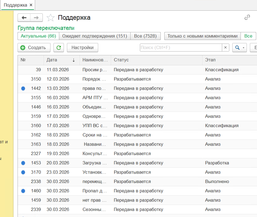
Task: Click name cell 'Установк…'
Action: 94,172
